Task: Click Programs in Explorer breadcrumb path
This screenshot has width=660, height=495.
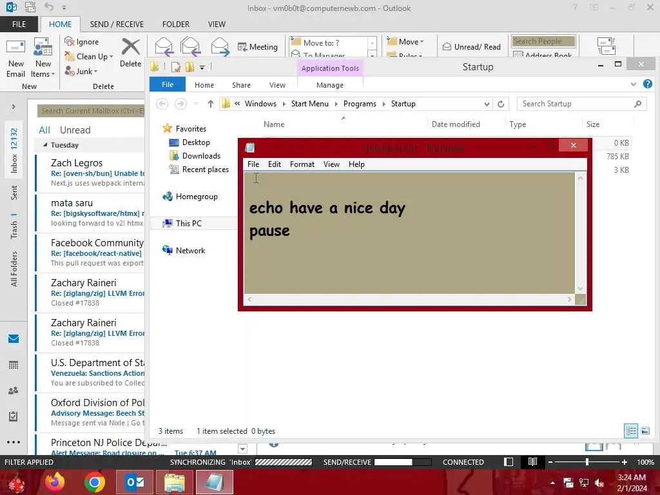Action: [x=360, y=104]
